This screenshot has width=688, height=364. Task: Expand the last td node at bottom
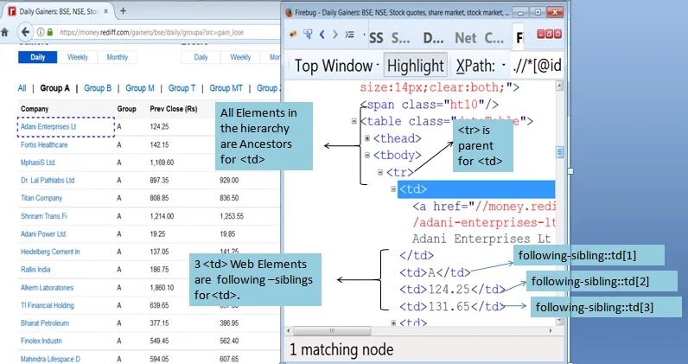(393, 322)
